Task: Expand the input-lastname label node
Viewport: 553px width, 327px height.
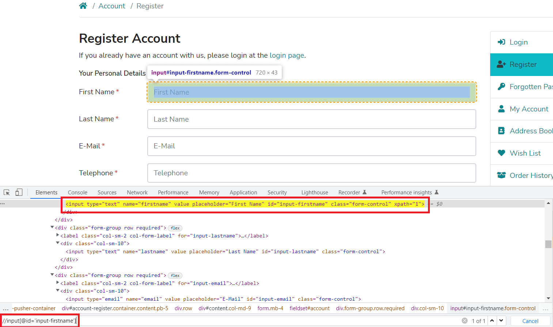Action: [x=57, y=235]
